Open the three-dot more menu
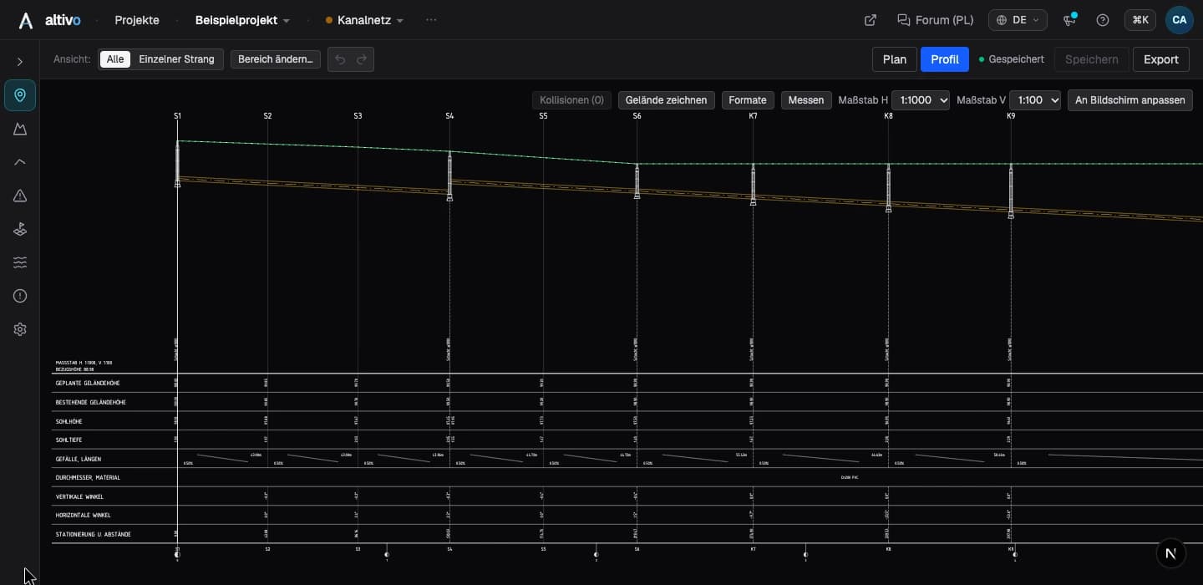Screen dimensions: 1203x585 431,20
